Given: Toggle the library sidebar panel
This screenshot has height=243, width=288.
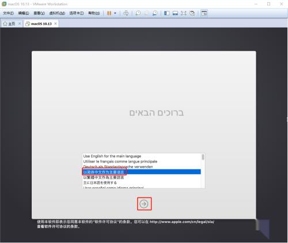Looking at the screenshot, I should [166, 13].
